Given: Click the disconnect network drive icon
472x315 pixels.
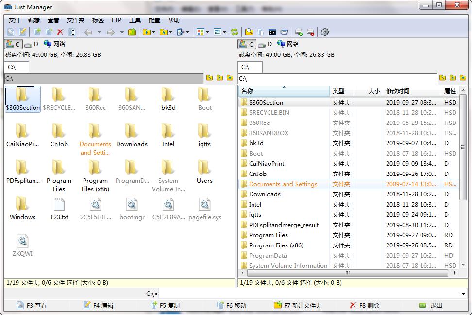Looking at the screenshot, I should [310, 32].
